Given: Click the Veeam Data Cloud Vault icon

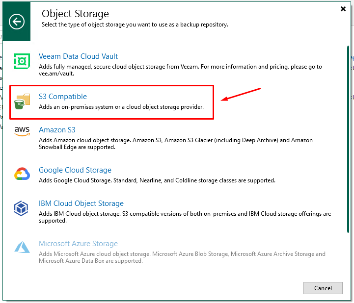Looking at the screenshot, I should [x=22, y=61].
